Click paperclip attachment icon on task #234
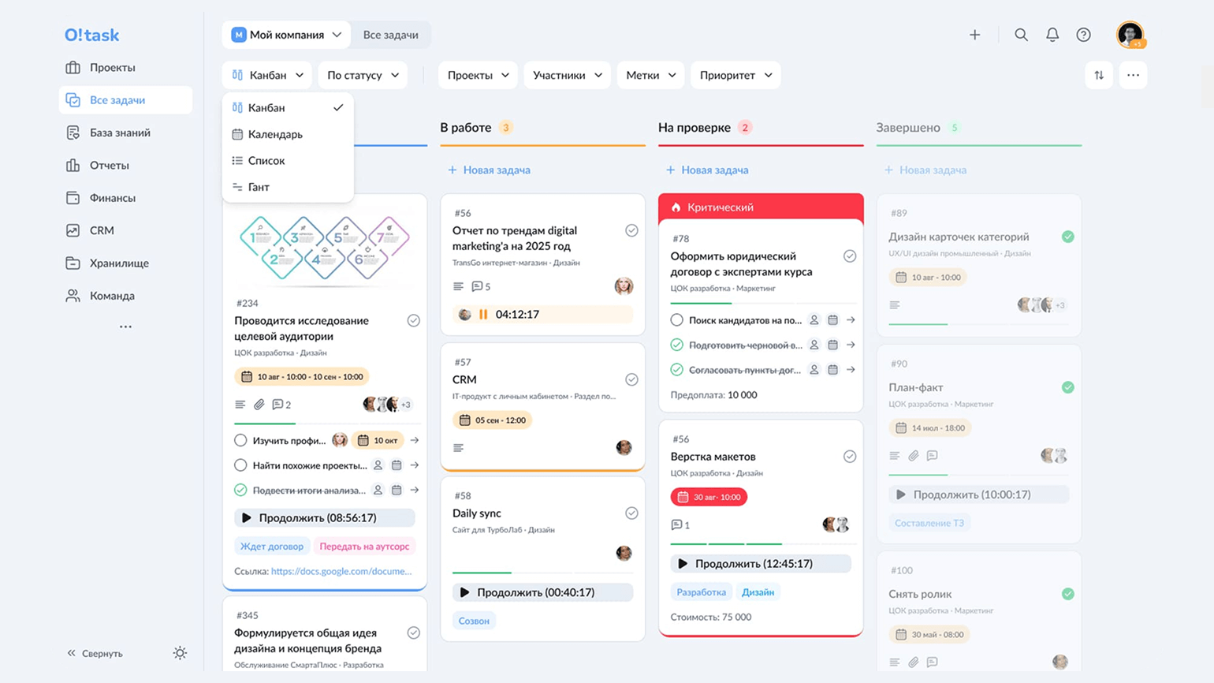This screenshot has height=683, width=1214. pos(259,405)
